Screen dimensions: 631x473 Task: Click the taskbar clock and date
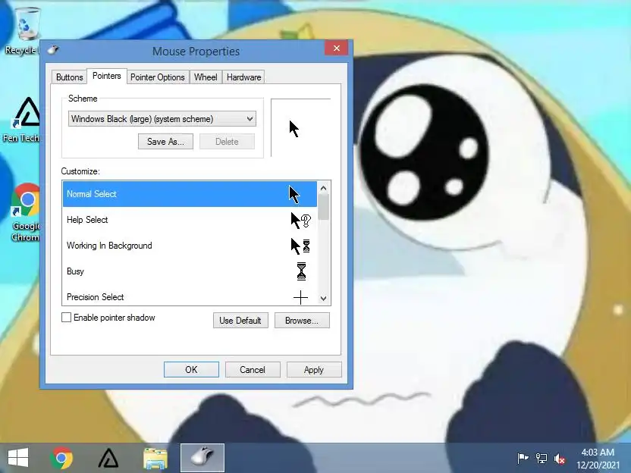coord(598,459)
